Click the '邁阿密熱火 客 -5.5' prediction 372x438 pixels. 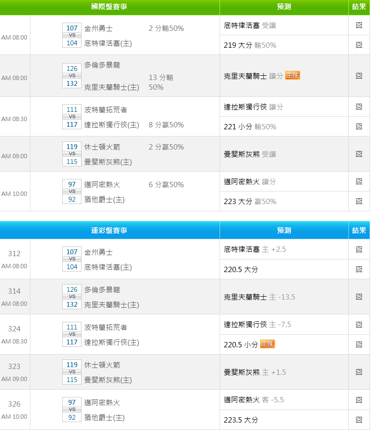pyautogui.click(x=254, y=400)
